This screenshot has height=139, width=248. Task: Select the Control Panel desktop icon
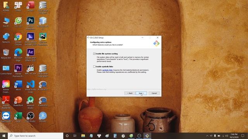6,69
